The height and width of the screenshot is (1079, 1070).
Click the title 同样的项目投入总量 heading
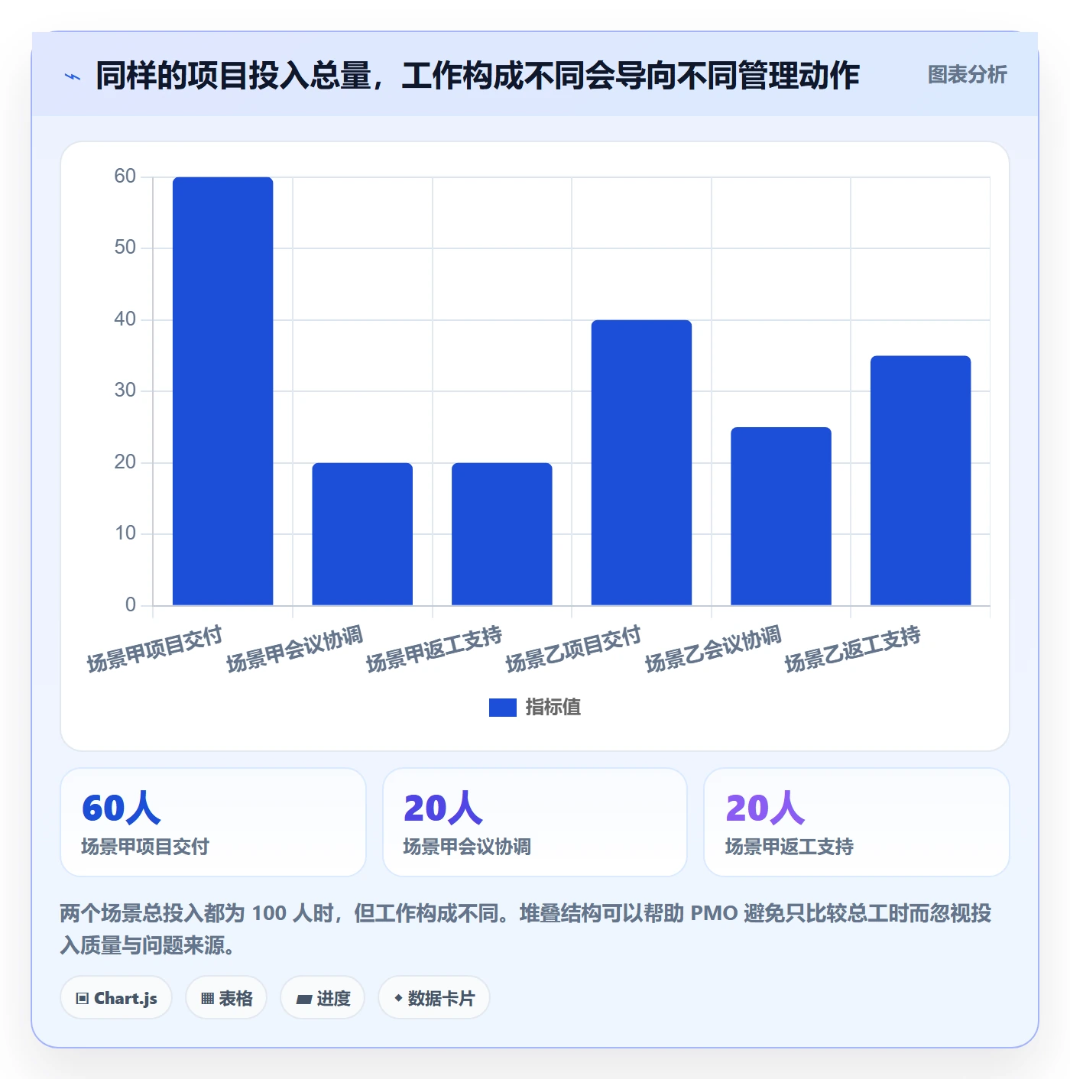click(478, 76)
